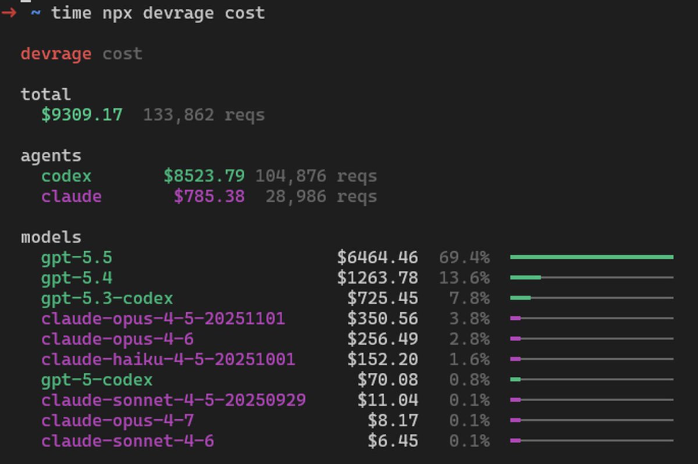Click the claude-opus-4-5-20251101 model name

[163, 319]
